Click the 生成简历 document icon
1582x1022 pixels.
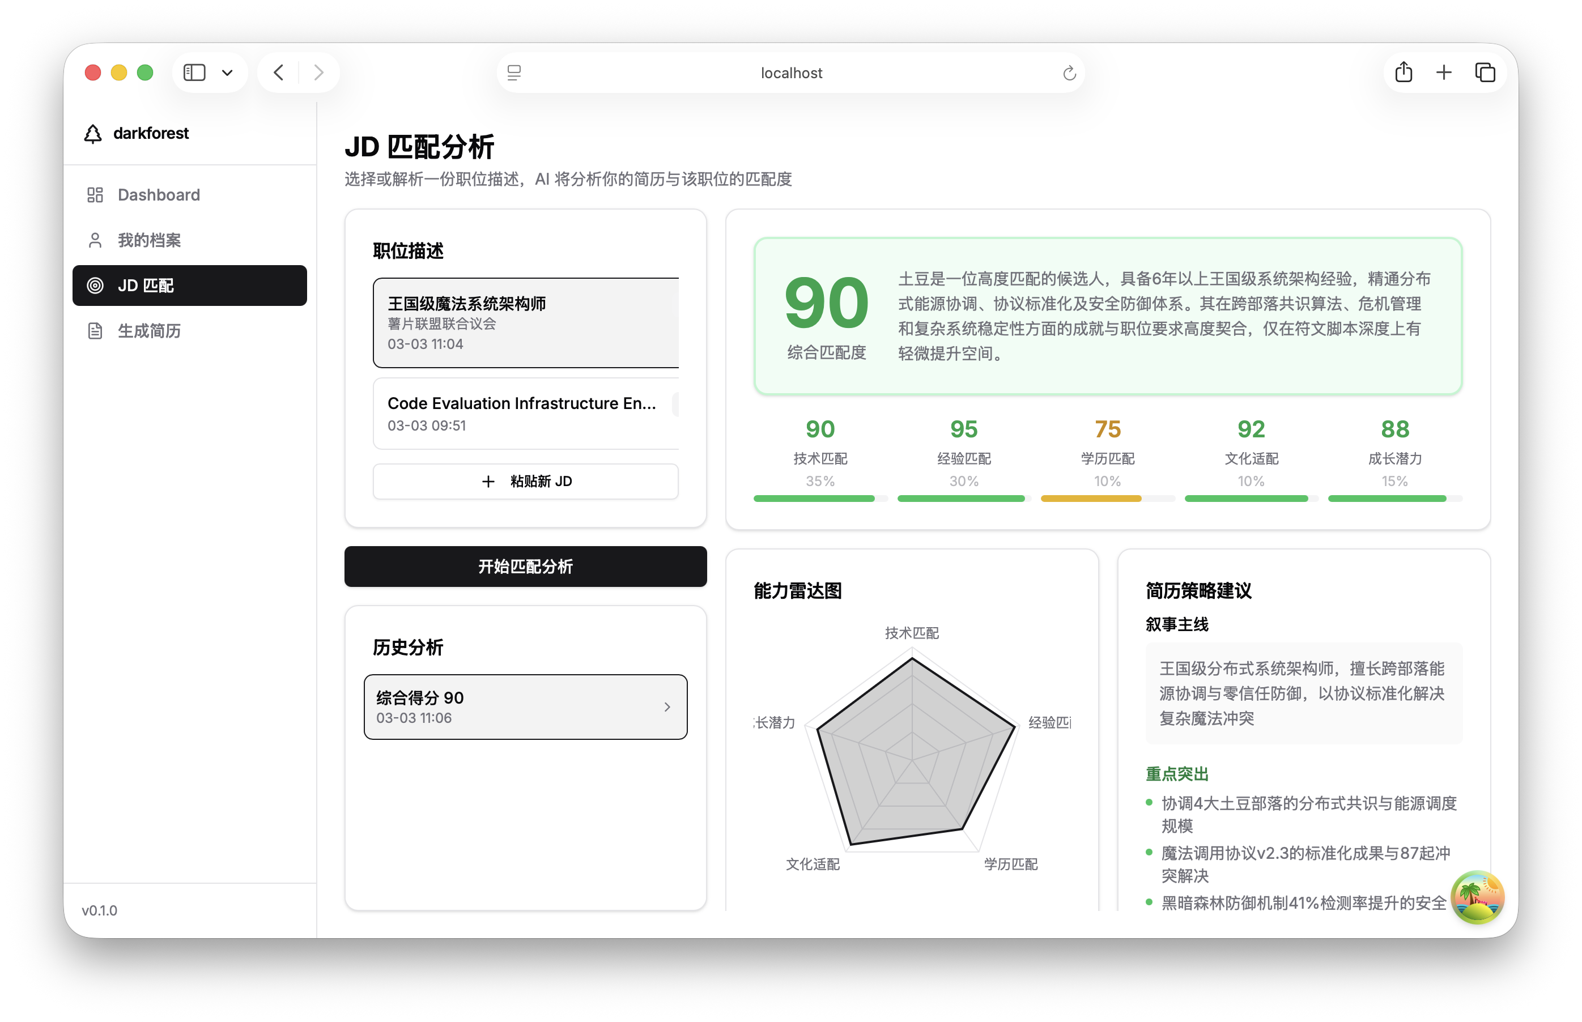pos(94,330)
